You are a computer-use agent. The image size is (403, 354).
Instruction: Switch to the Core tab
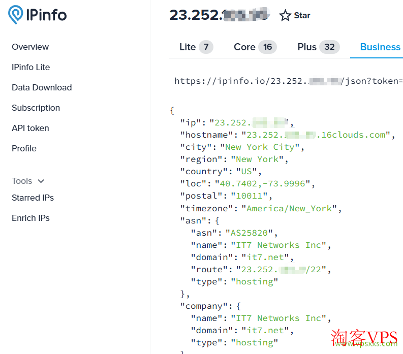[x=244, y=47]
